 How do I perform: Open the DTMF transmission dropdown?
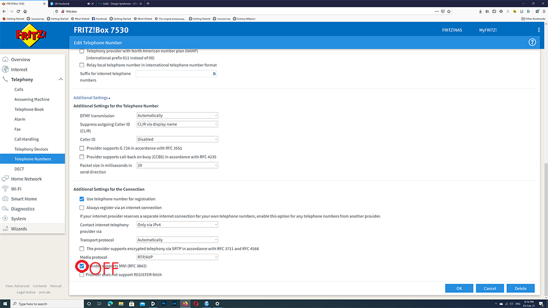point(177,115)
